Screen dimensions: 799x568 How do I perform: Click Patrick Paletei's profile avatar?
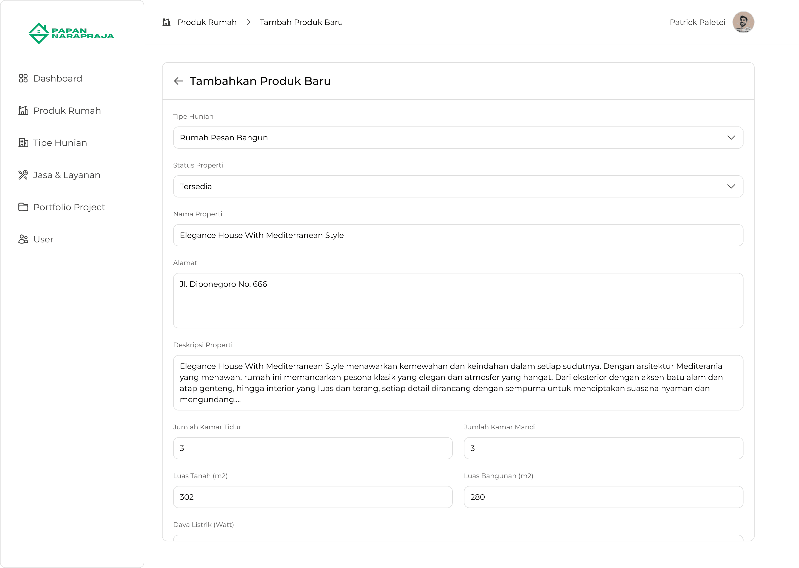pos(743,22)
